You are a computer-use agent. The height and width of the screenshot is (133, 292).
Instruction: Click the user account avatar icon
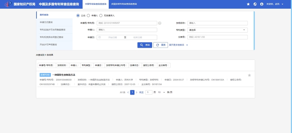point(262,4)
